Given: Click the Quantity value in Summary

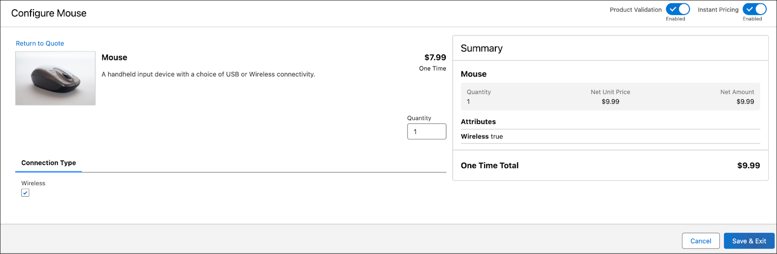Looking at the screenshot, I should point(468,102).
